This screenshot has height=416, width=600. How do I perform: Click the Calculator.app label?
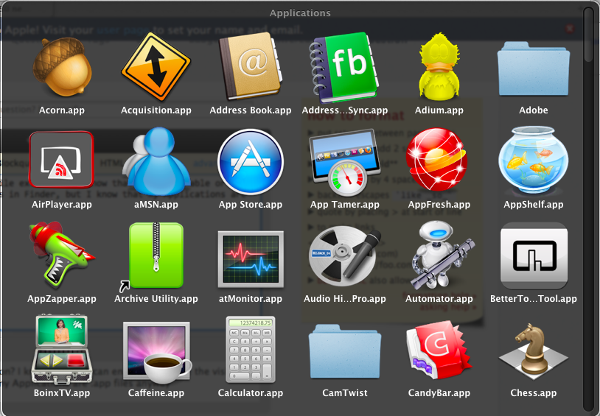[251, 393]
